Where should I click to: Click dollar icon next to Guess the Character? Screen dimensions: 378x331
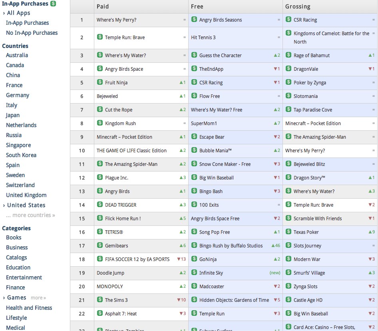(x=194, y=55)
